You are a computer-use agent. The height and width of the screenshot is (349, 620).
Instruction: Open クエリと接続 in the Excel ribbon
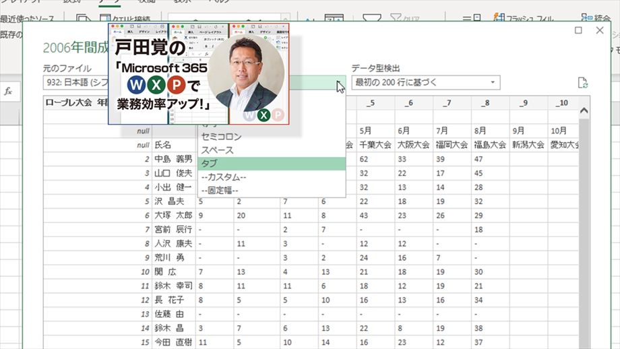tap(126, 18)
